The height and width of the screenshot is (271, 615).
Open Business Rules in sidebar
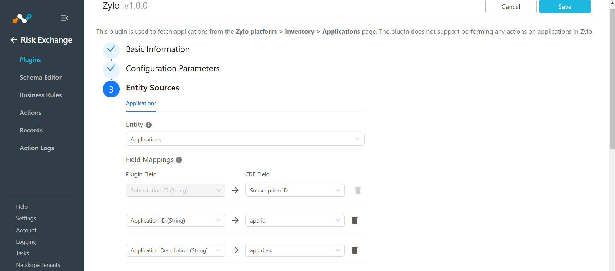tap(41, 95)
